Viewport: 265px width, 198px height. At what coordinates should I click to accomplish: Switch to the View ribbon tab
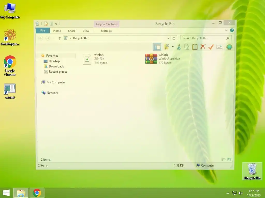(x=86, y=31)
